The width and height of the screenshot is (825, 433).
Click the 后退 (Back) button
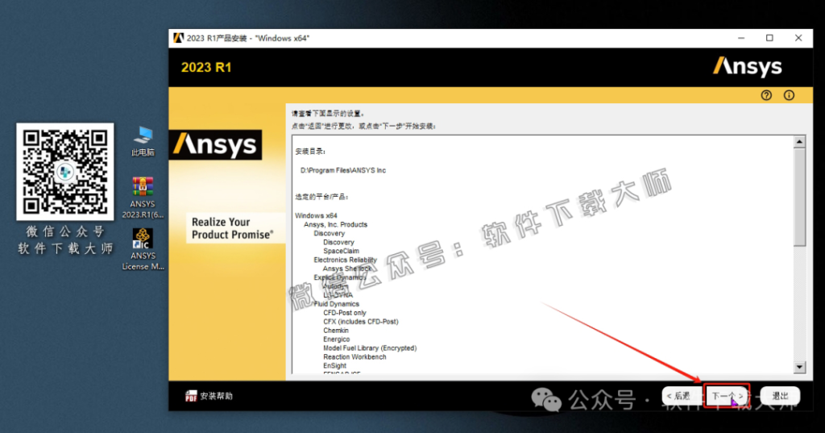click(682, 396)
